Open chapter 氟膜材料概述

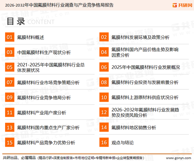point(31,37)
